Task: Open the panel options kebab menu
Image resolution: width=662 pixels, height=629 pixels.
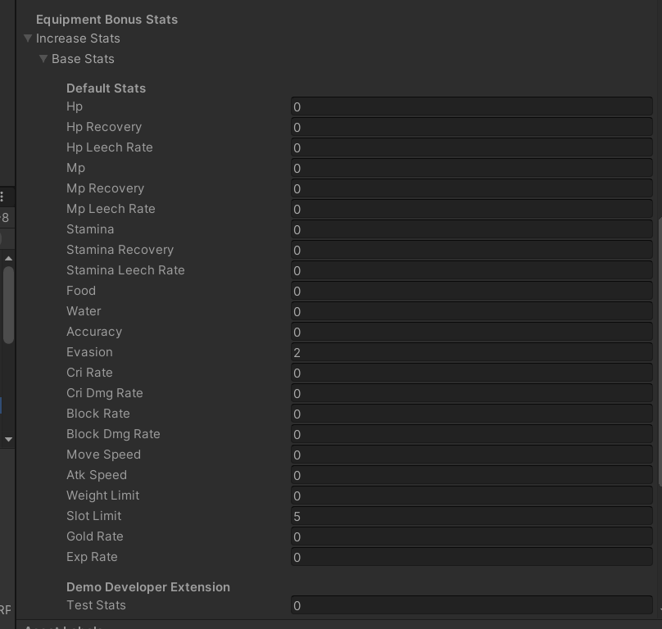Action: pos(2,197)
